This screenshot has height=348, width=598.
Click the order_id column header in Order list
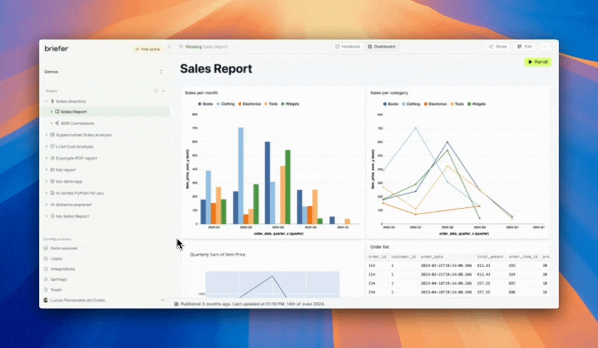coord(377,257)
